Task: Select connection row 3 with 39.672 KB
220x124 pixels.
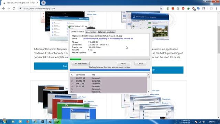Action: tap(109, 84)
